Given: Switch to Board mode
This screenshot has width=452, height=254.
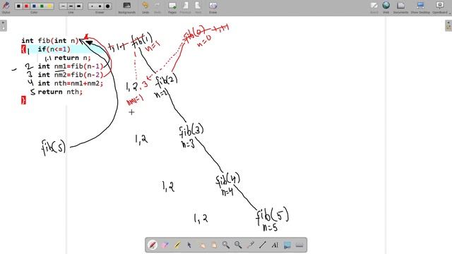Looking at the screenshot, I should click(374, 7).
